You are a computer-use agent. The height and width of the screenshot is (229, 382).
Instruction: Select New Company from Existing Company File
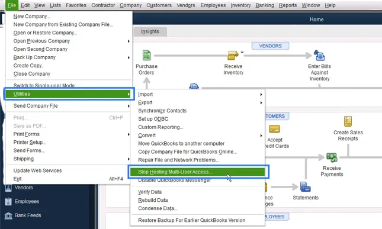tap(63, 25)
